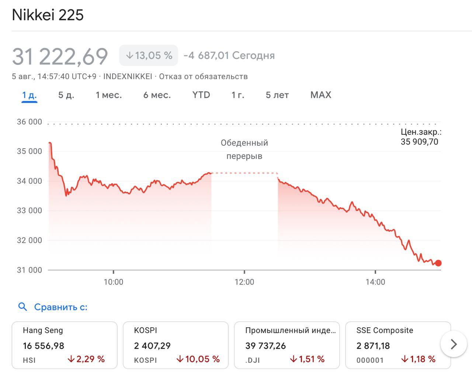472x380 pixels.
Task: Choose the 1 г. range tab
Action: tap(238, 95)
